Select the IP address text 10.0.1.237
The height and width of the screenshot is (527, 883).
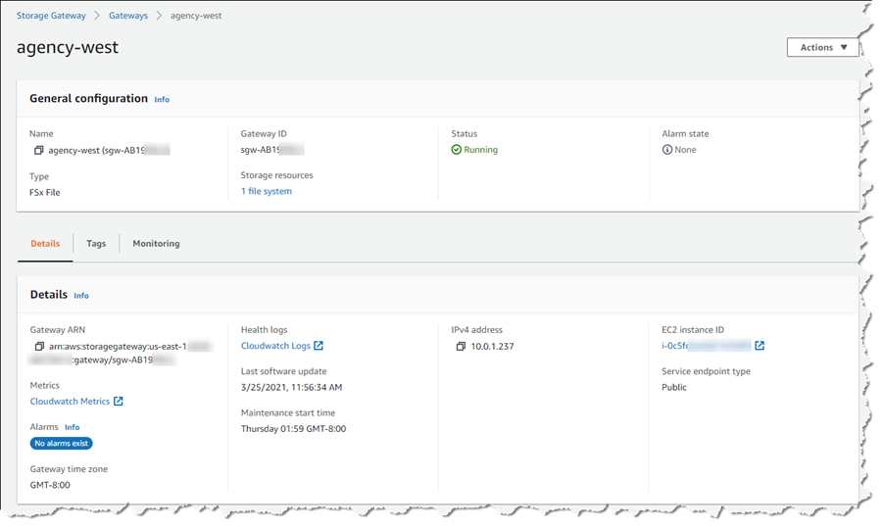(x=492, y=346)
